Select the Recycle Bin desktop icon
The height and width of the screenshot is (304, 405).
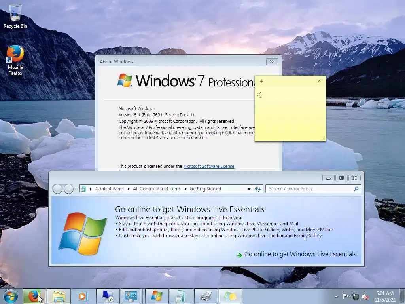pos(15,16)
